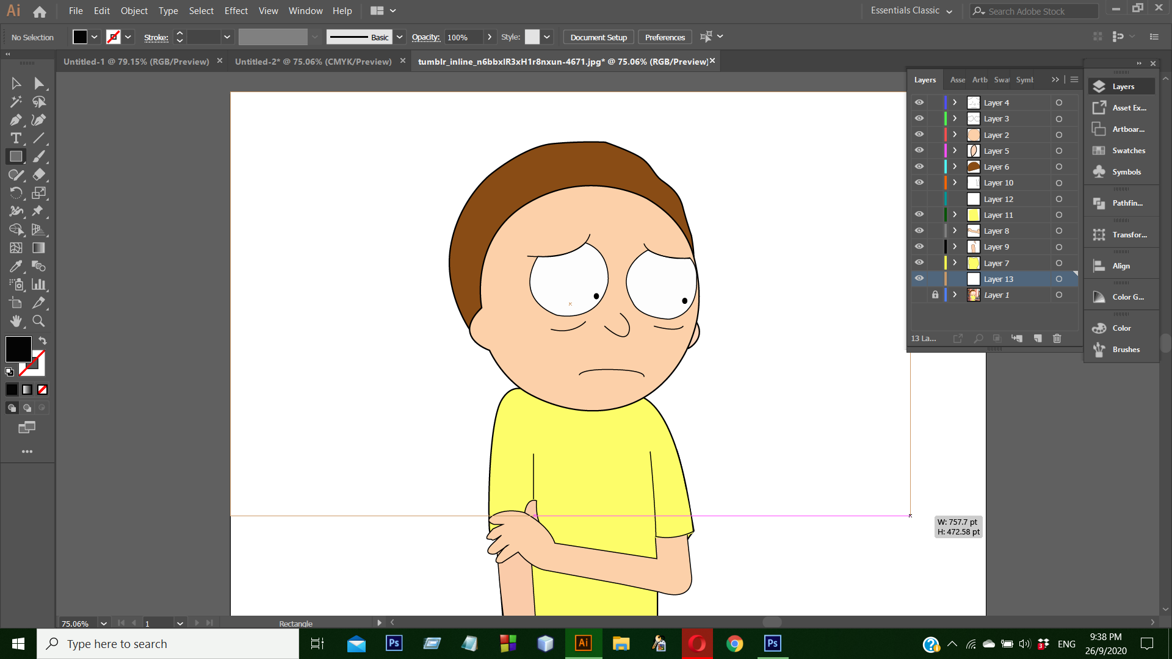Image resolution: width=1172 pixels, height=659 pixels.
Task: Switch to Untitled-1 document tab
Action: [136, 62]
